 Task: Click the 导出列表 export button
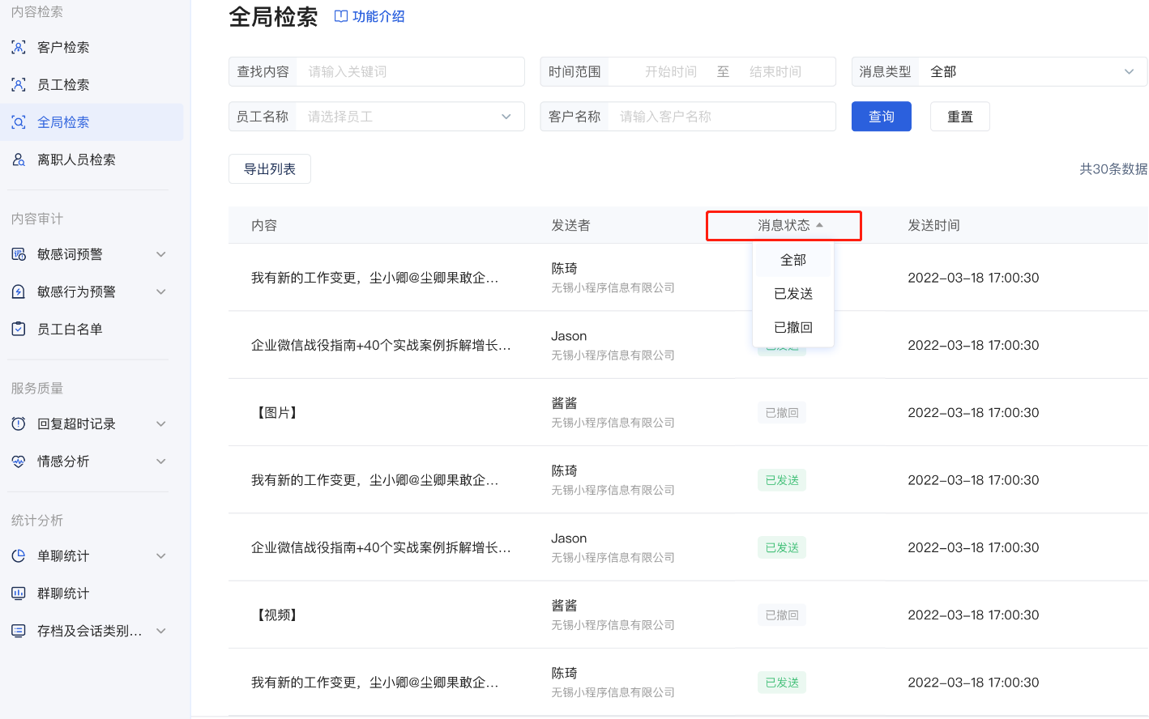[x=270, y=169]
